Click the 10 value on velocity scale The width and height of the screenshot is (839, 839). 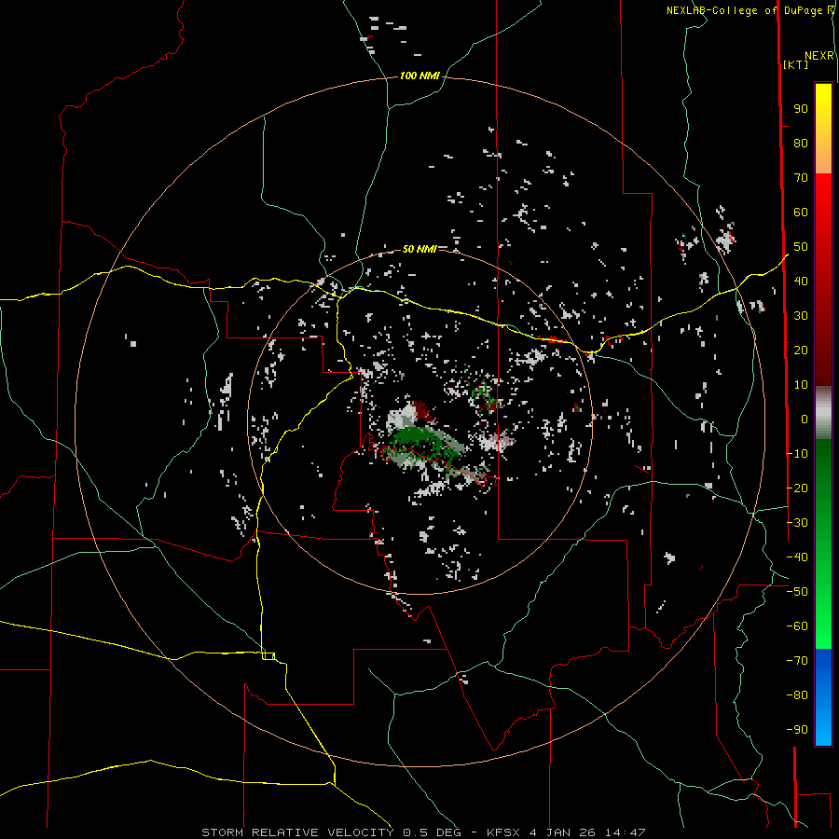[801, 385]
